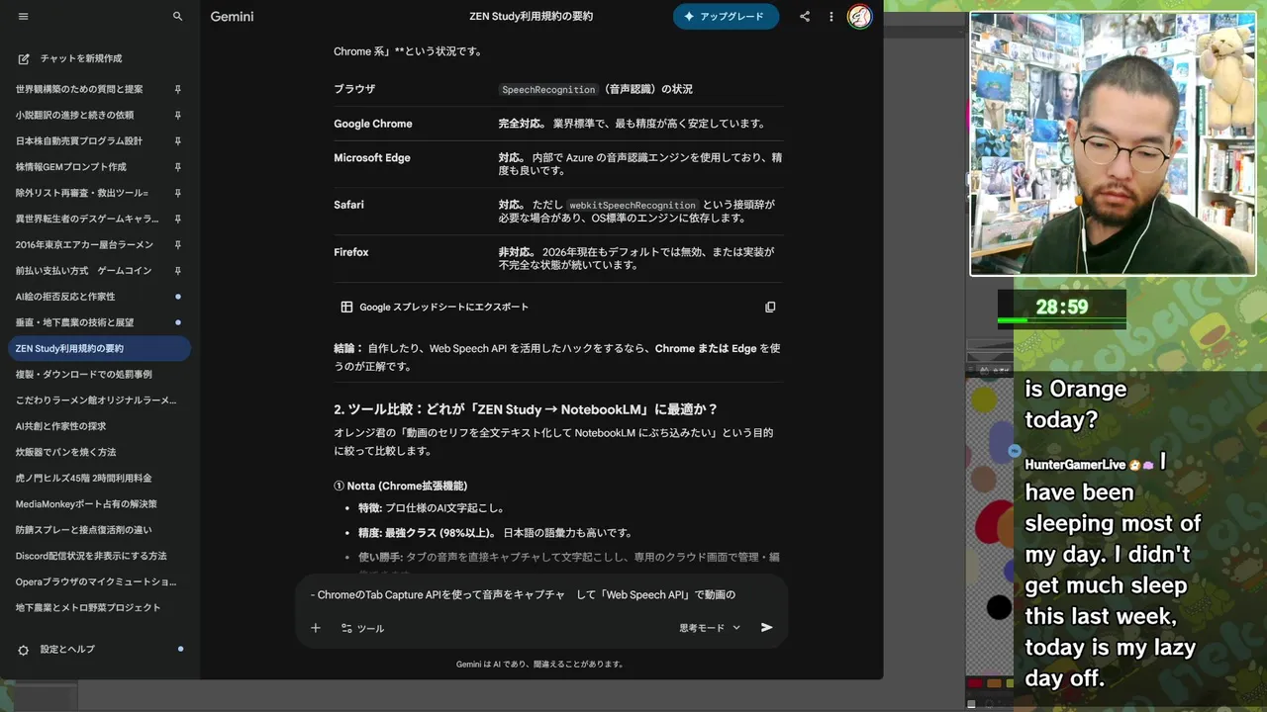The height and width of the screenshot is (712, 1267).
Task: Click pin icon beside 日本株自動売買プログラム設計
Action: [178, 140]
